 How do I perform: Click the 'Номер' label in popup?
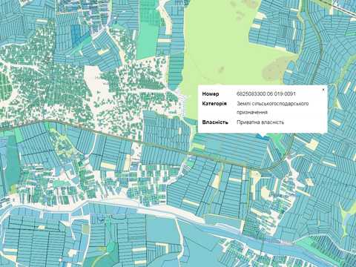pos(211,94)
